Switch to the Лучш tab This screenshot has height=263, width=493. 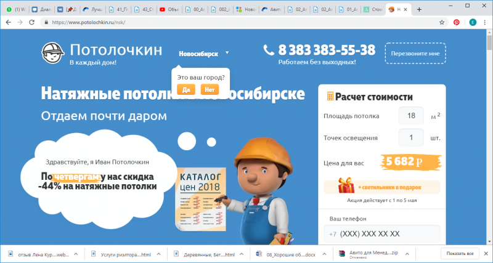(92, 10)
